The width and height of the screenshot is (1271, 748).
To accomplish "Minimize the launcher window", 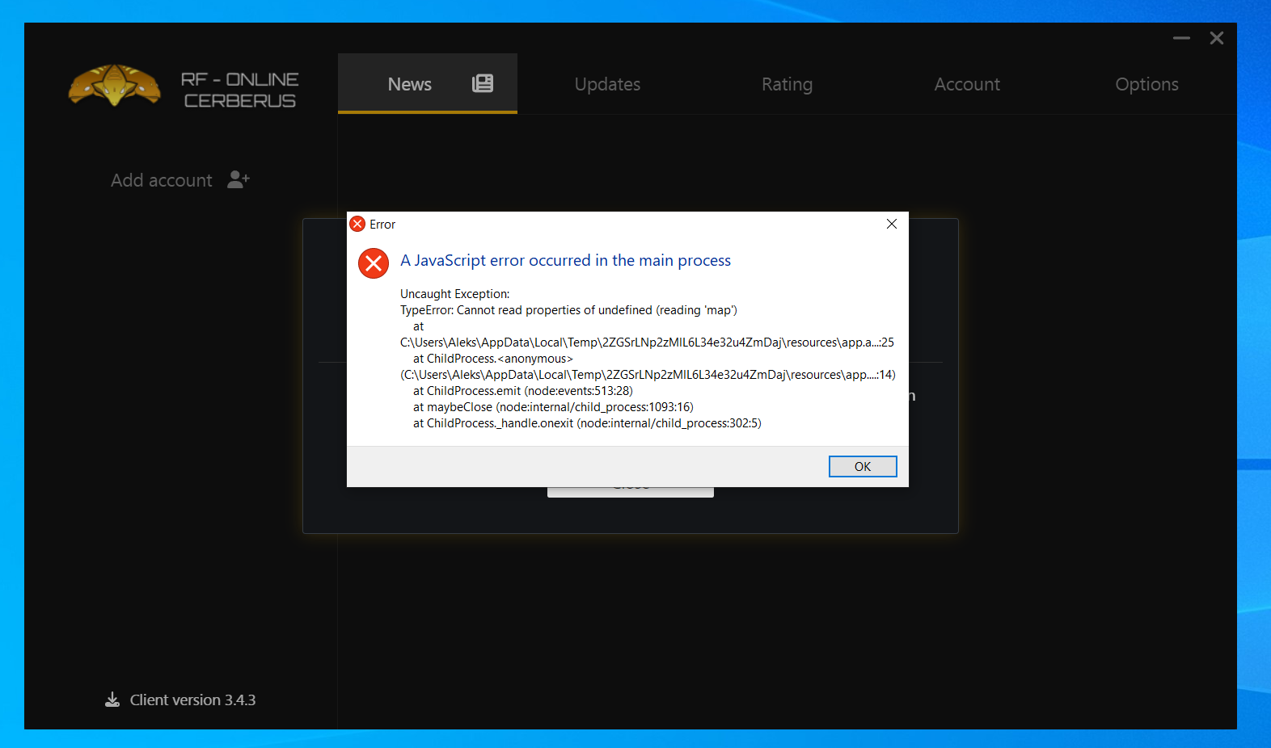I will (1181, 38).
